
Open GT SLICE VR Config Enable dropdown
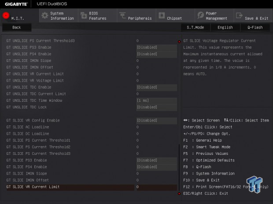[x=157, y=120]
